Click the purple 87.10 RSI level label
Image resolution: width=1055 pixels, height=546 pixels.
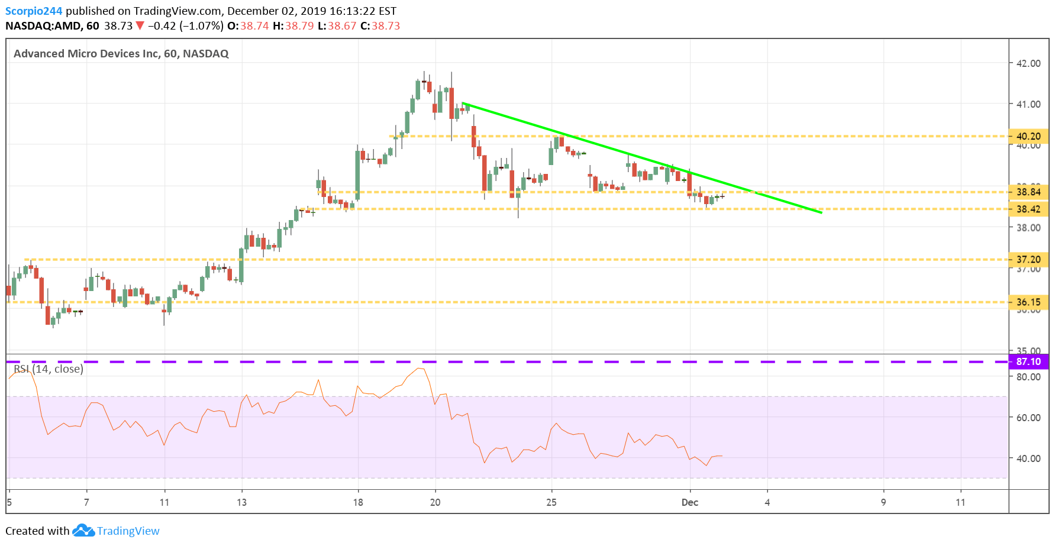(x=1028, y=361)
